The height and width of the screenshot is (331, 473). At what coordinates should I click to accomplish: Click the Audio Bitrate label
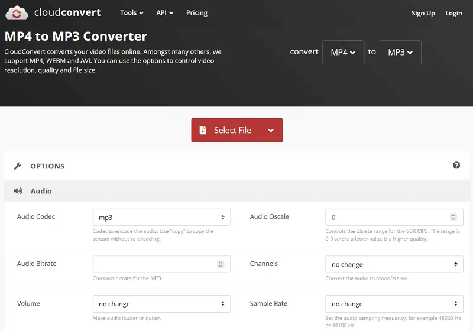tap(37, 264)
